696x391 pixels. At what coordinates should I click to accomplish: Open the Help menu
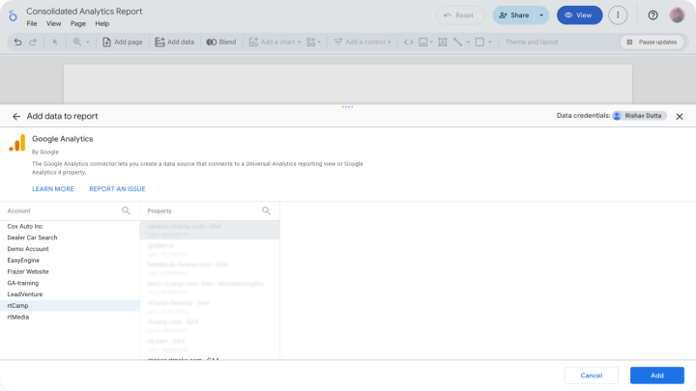pyautogui.click(x=102, y=23)
